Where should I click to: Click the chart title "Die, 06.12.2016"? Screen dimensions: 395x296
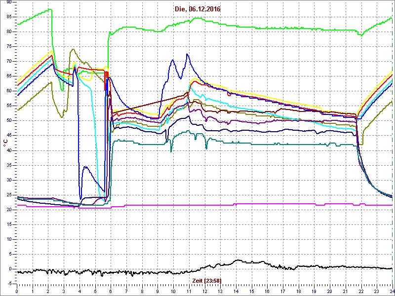(197, 9)
